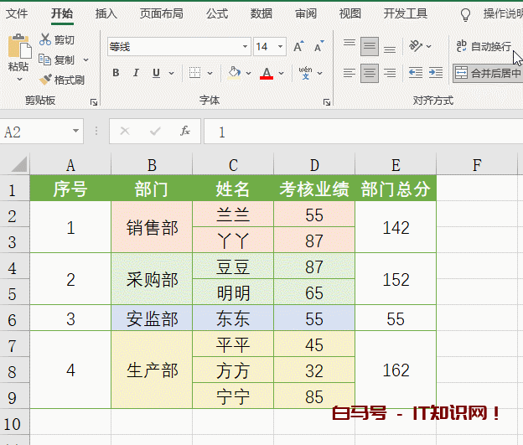523x445 pixels.
Task: Toggle 自动换行 wrap text
Action: coord(484,46)
